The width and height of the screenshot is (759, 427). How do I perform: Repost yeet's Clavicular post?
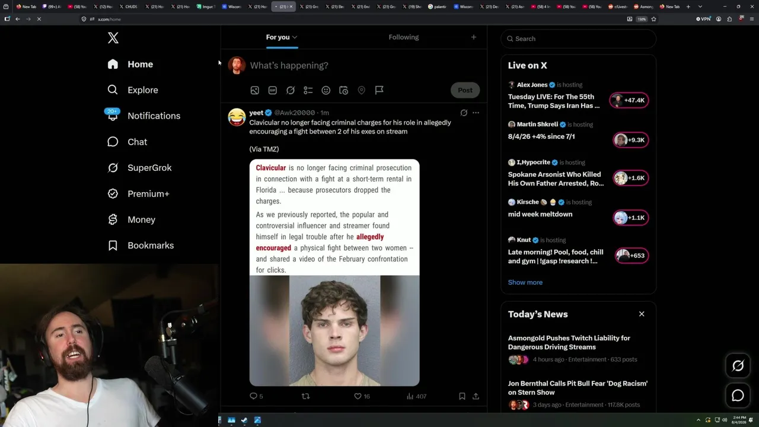tap(306, 396)
